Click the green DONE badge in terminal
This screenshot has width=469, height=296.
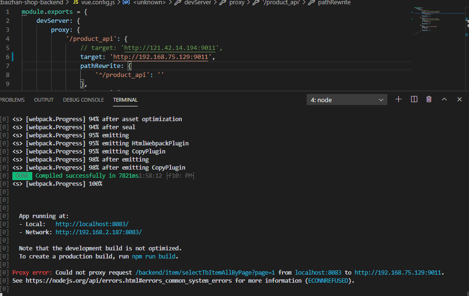point(22,176)
